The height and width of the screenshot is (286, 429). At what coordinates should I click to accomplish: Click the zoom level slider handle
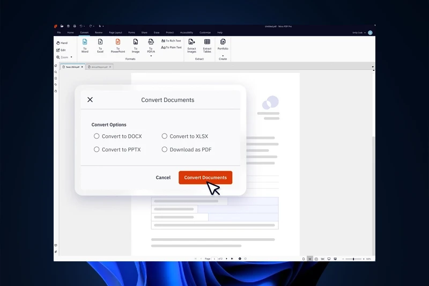(x=353, y=259)
